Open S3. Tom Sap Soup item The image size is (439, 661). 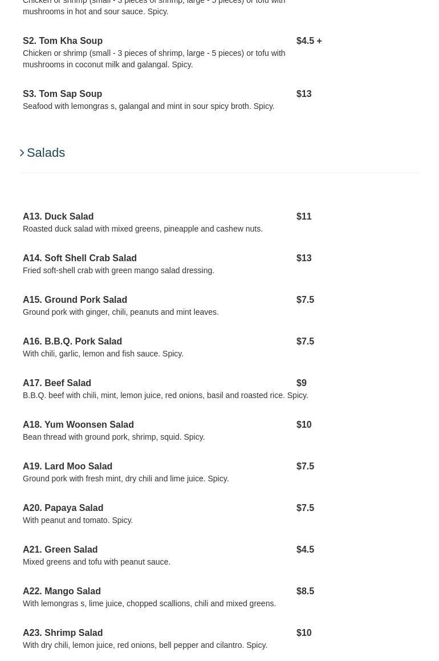[x=62, y=94]
